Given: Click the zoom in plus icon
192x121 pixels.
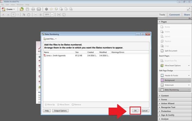Looking at the screenshot, I should click(x=40, y=15).
